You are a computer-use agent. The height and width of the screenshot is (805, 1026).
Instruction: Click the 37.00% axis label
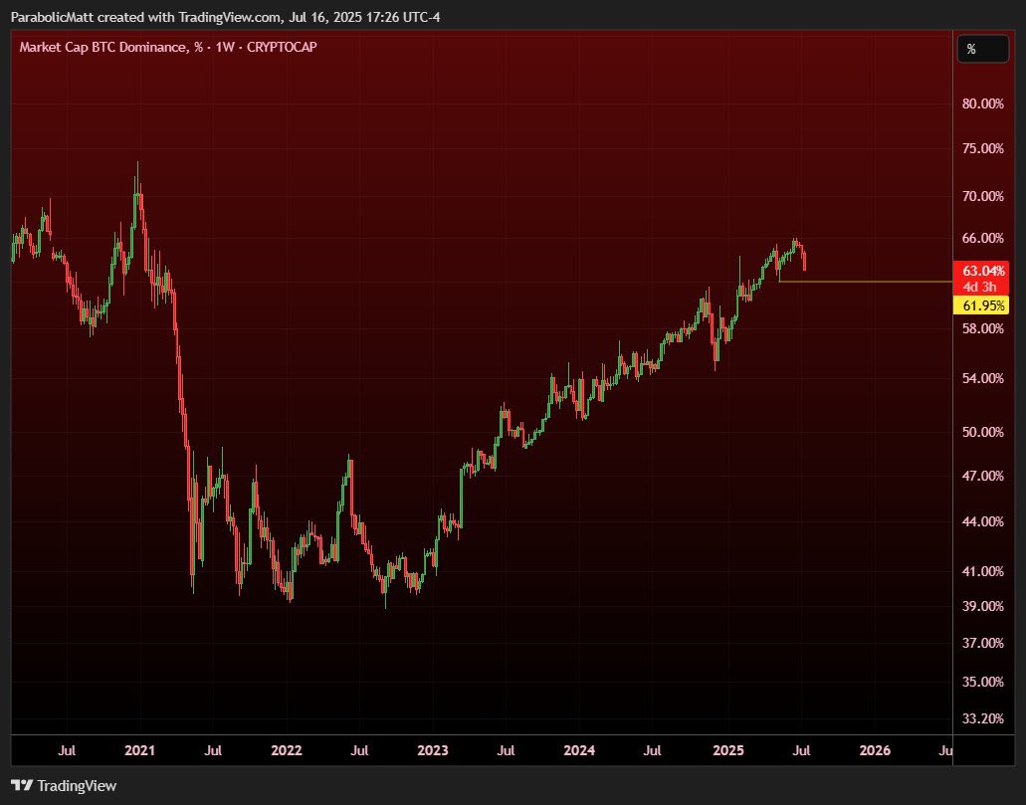(983, 644)
